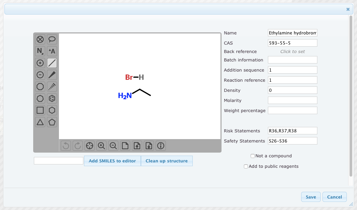Open the sketcher info icon

pyautogui.click(x=161, y=146)
